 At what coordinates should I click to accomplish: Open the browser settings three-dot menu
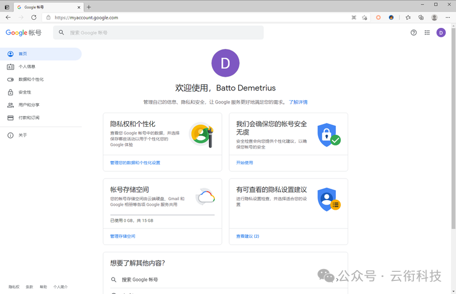click(x=447, y=18)
